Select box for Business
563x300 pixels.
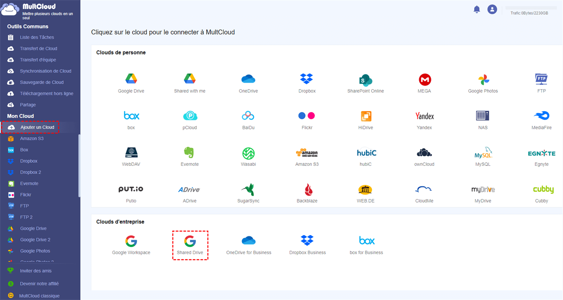(x=367, y=240)
